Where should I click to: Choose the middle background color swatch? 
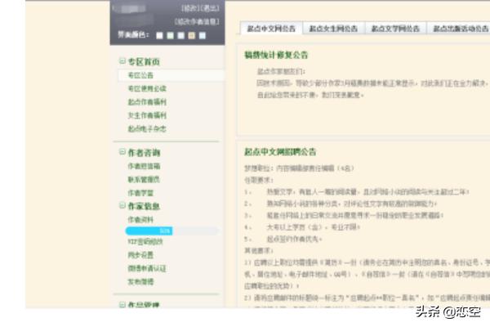181,35
